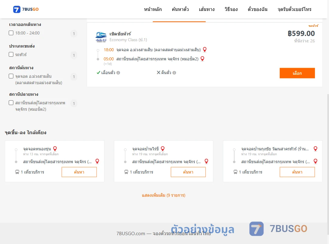
Task: Click bus icon in หนองขุ่น card
Action: pos(17,172)
